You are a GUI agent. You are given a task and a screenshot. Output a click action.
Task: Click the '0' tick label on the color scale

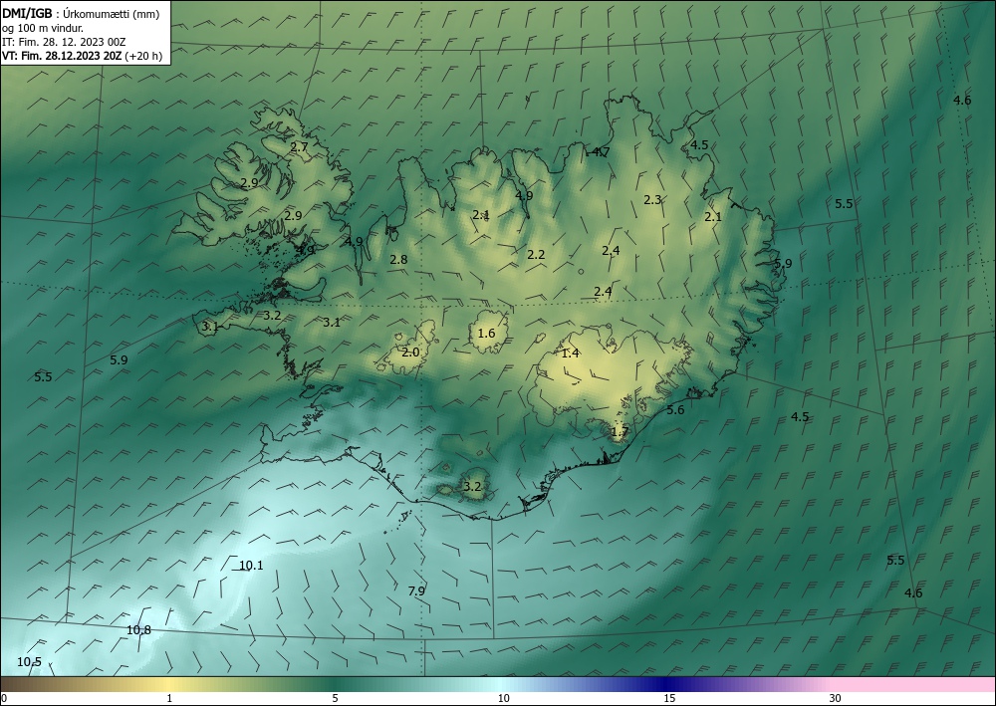4,699
